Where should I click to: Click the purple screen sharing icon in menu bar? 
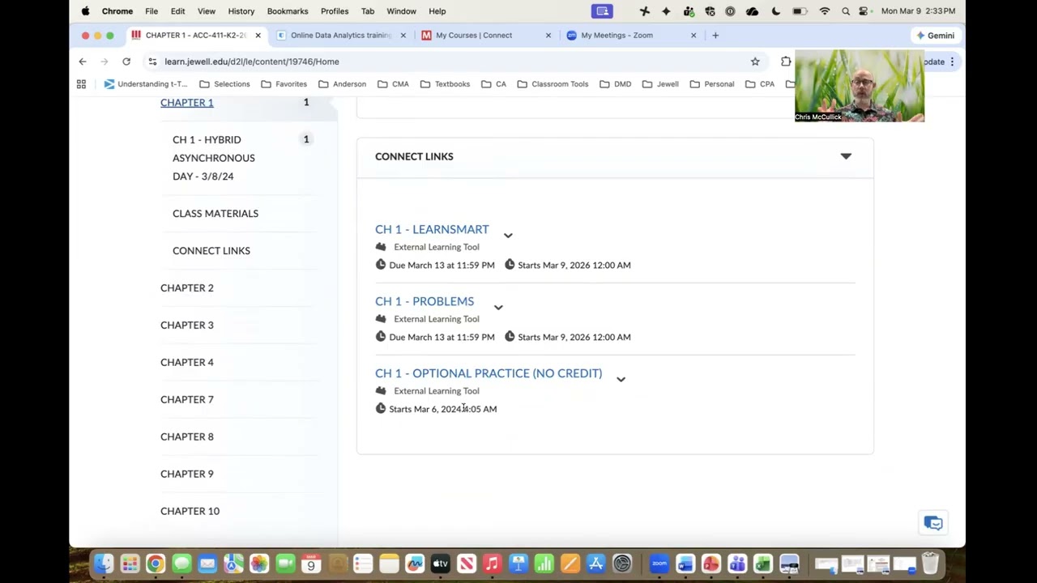point(602,11)
